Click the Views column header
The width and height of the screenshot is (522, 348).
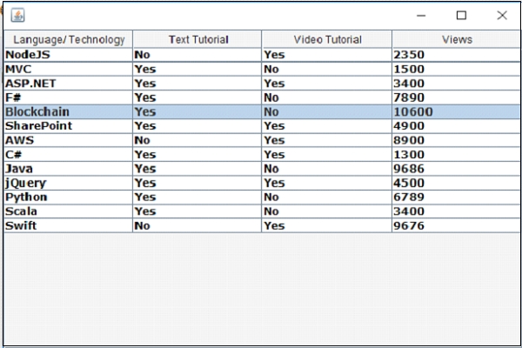point(457,39)
